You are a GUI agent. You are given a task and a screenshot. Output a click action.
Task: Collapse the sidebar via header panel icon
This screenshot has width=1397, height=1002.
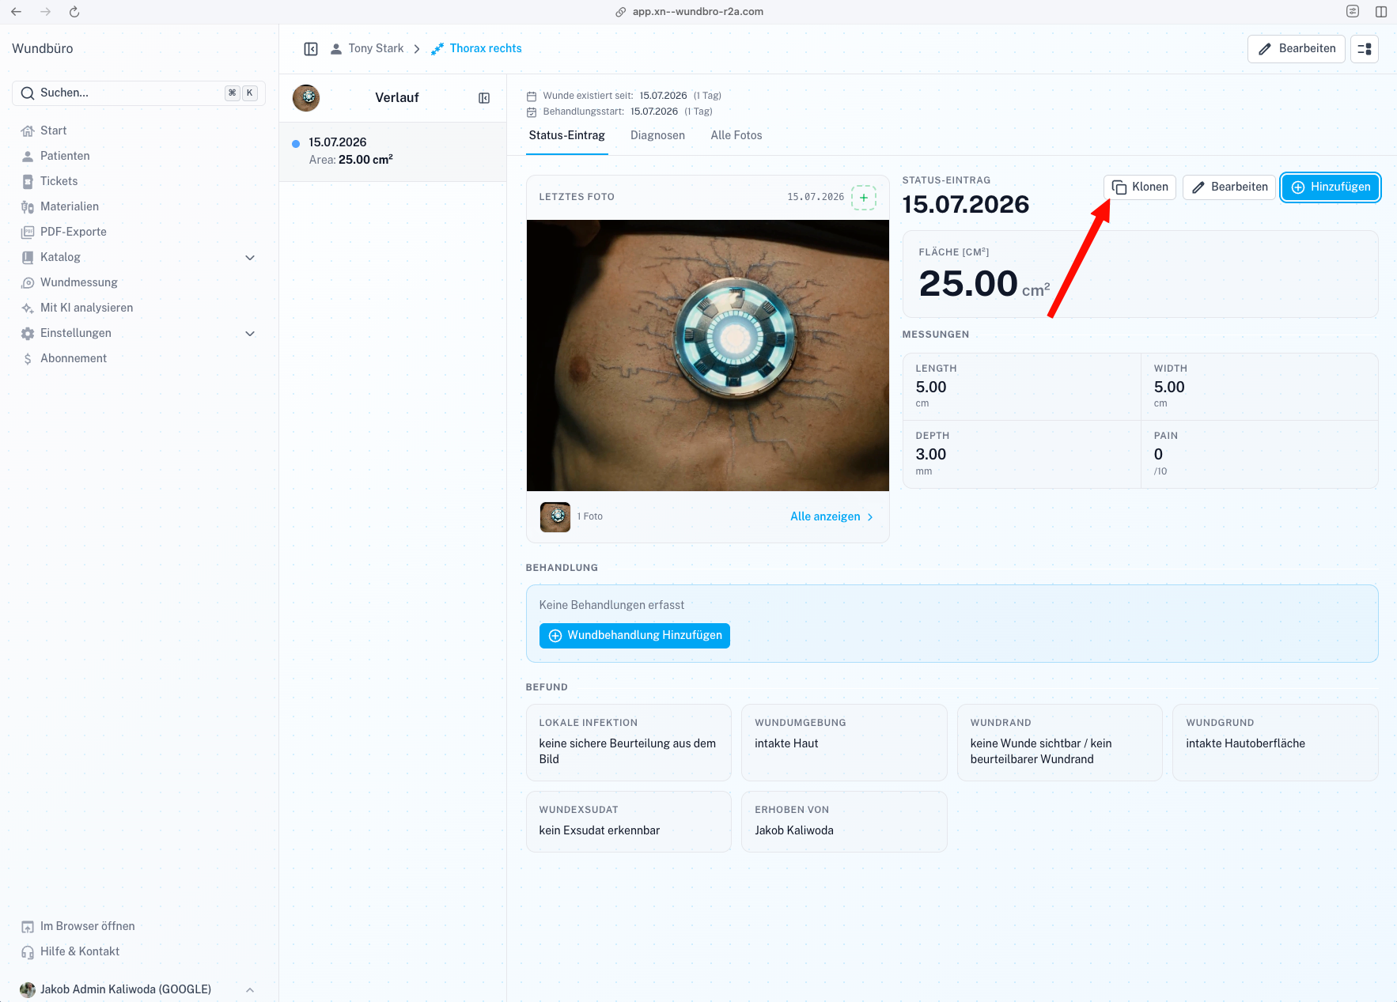[311, 49]
